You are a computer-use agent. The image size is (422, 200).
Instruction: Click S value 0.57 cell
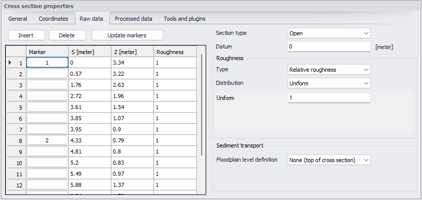(90, 74)
